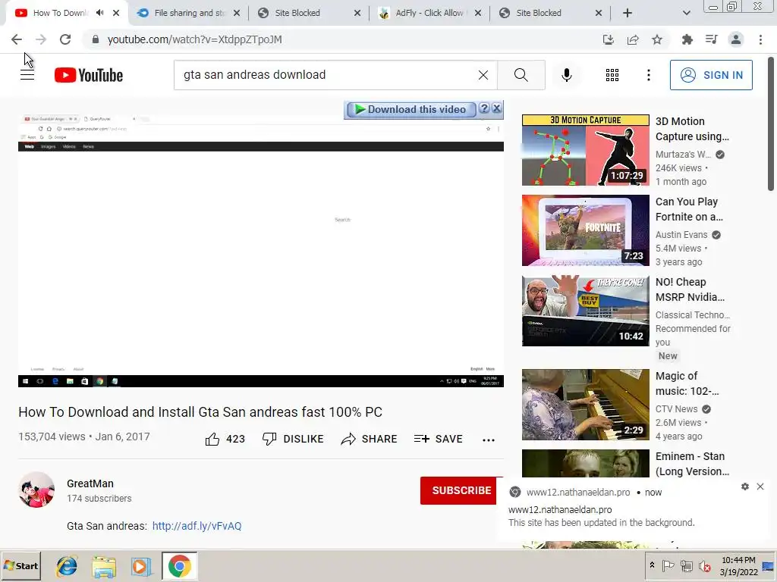Image resolution: width=777 pixels, height=582 pixels.
Task: Close the AdFly tab
Action: coord(478,13)
